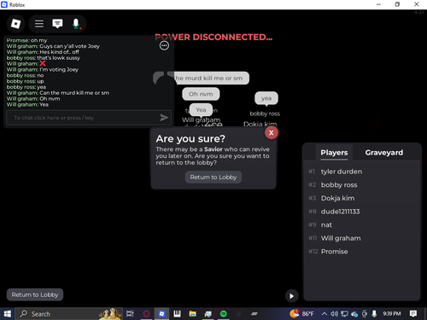Open File Explorer from taskbar

193,314
